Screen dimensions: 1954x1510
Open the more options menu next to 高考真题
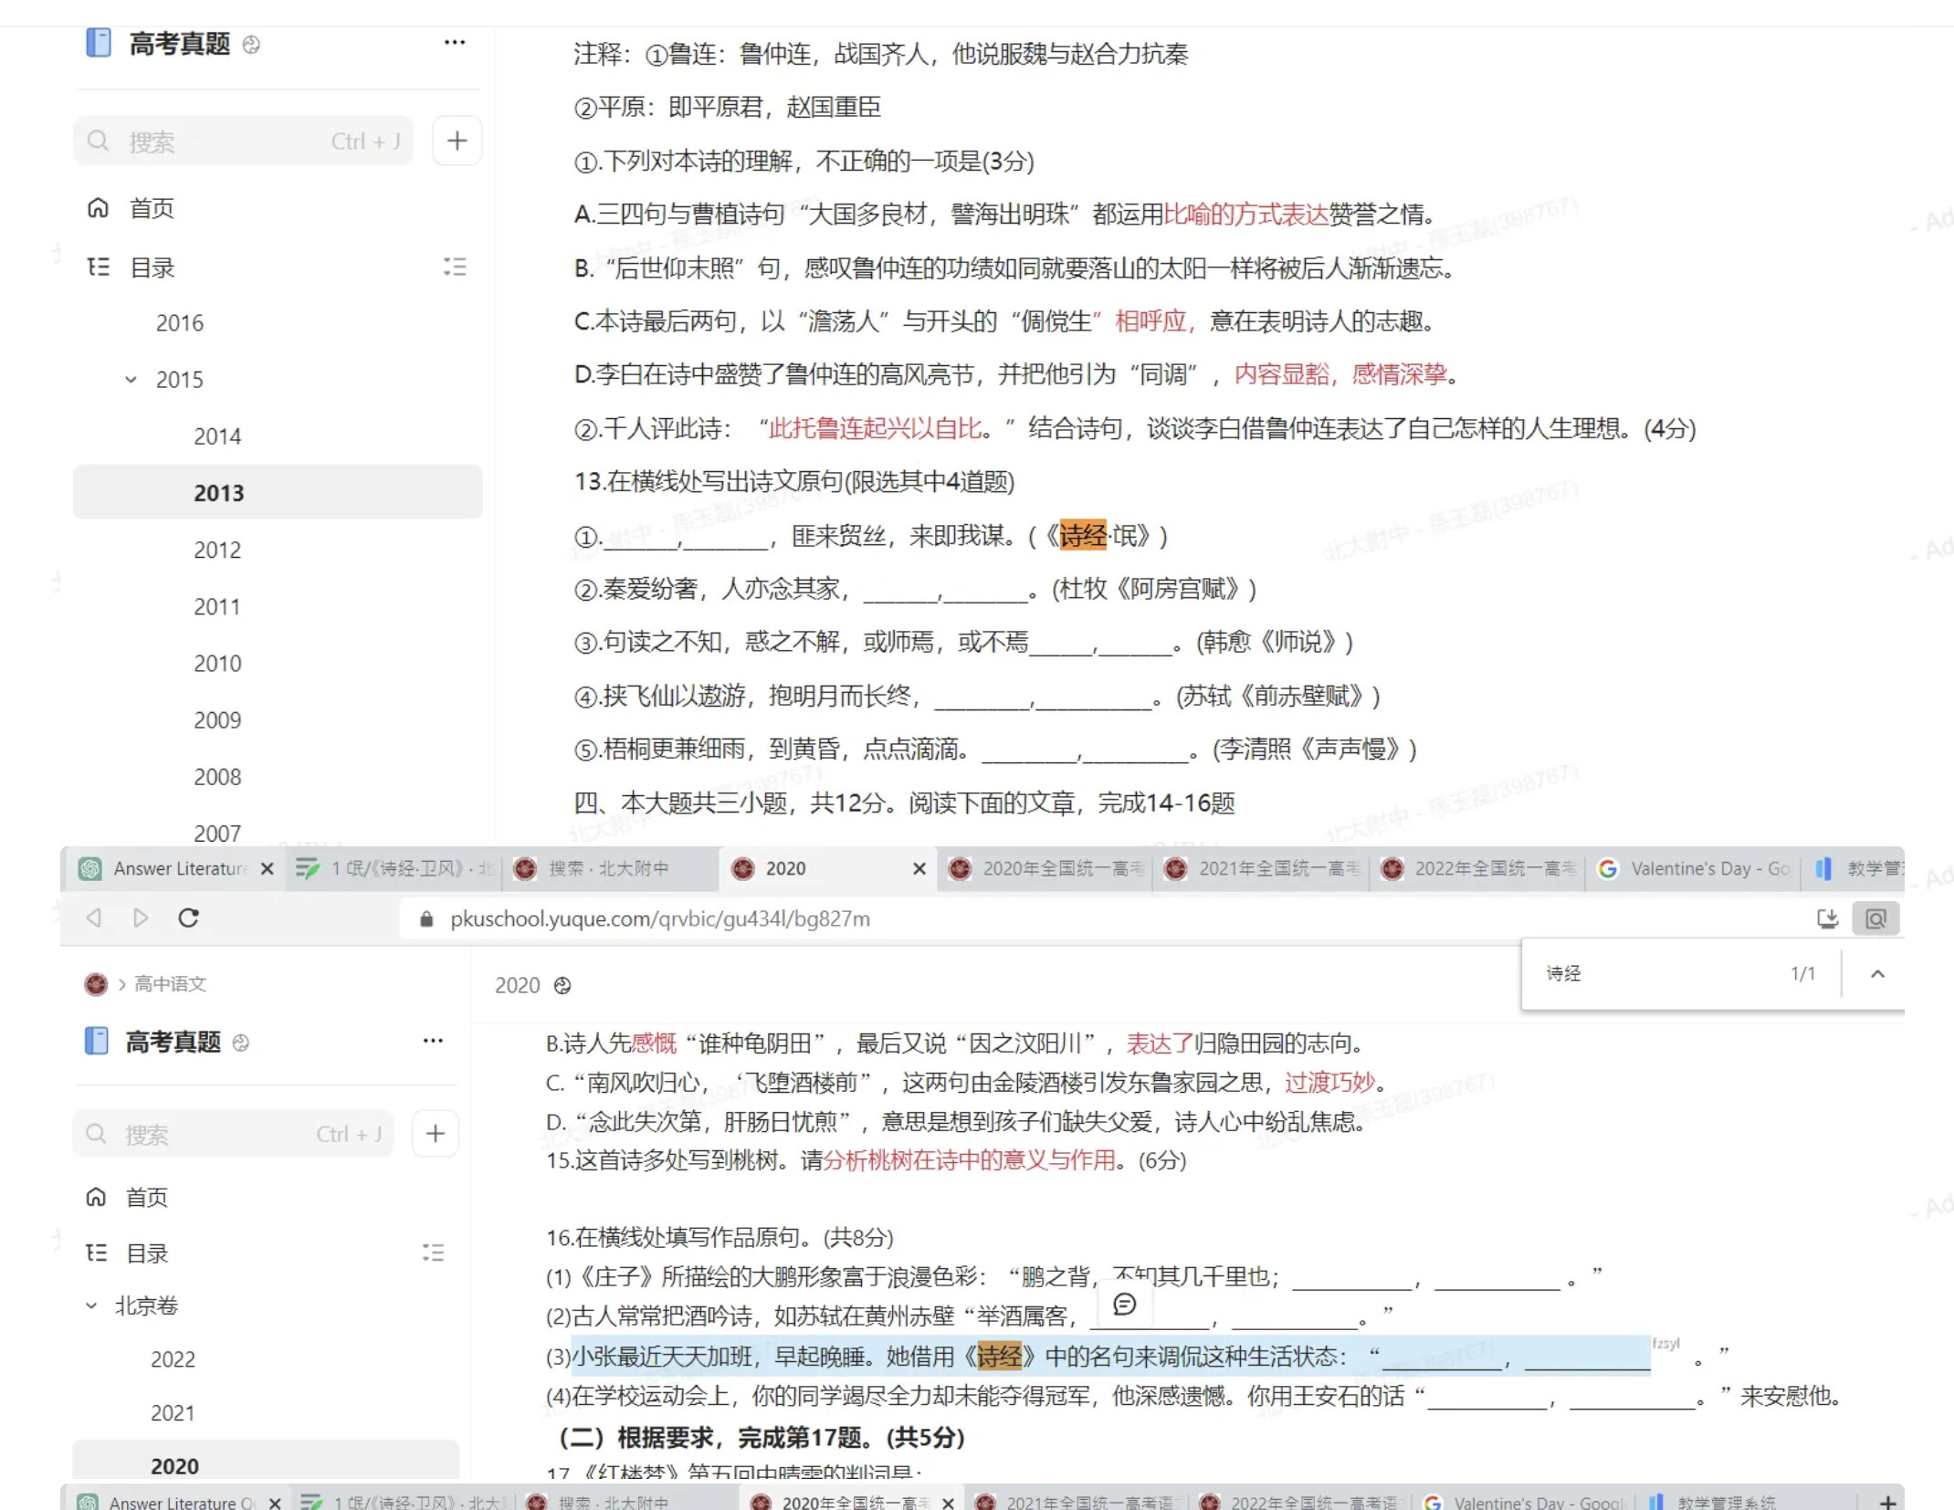(x=455, y=42)
